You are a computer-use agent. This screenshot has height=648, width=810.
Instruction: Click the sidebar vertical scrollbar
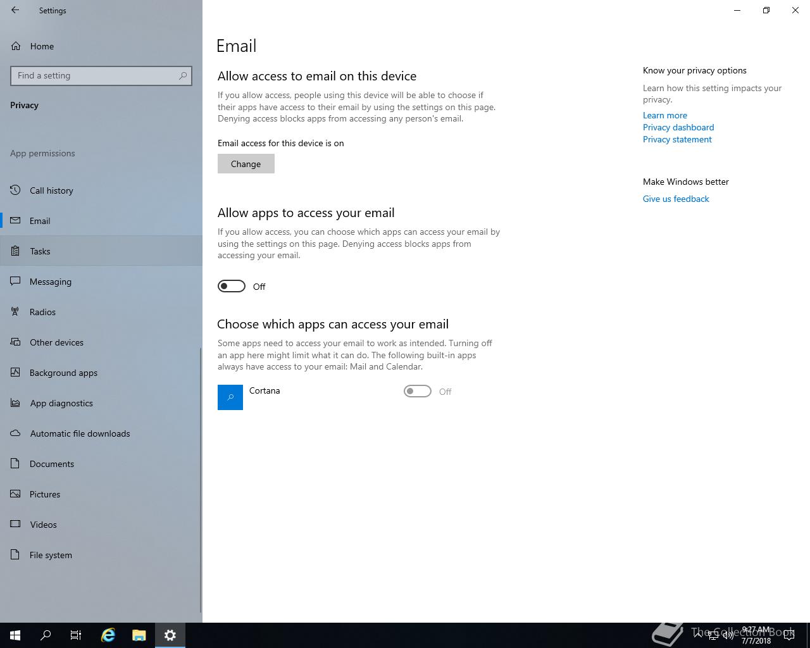point(201,480)
